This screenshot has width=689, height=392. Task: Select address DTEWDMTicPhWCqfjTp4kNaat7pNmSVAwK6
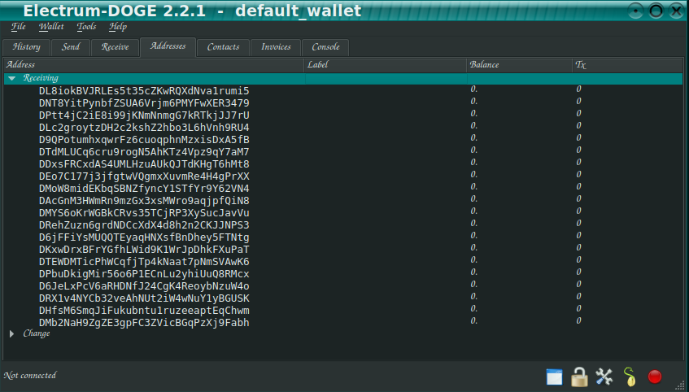pyautogui.click(x=144, y=262)
